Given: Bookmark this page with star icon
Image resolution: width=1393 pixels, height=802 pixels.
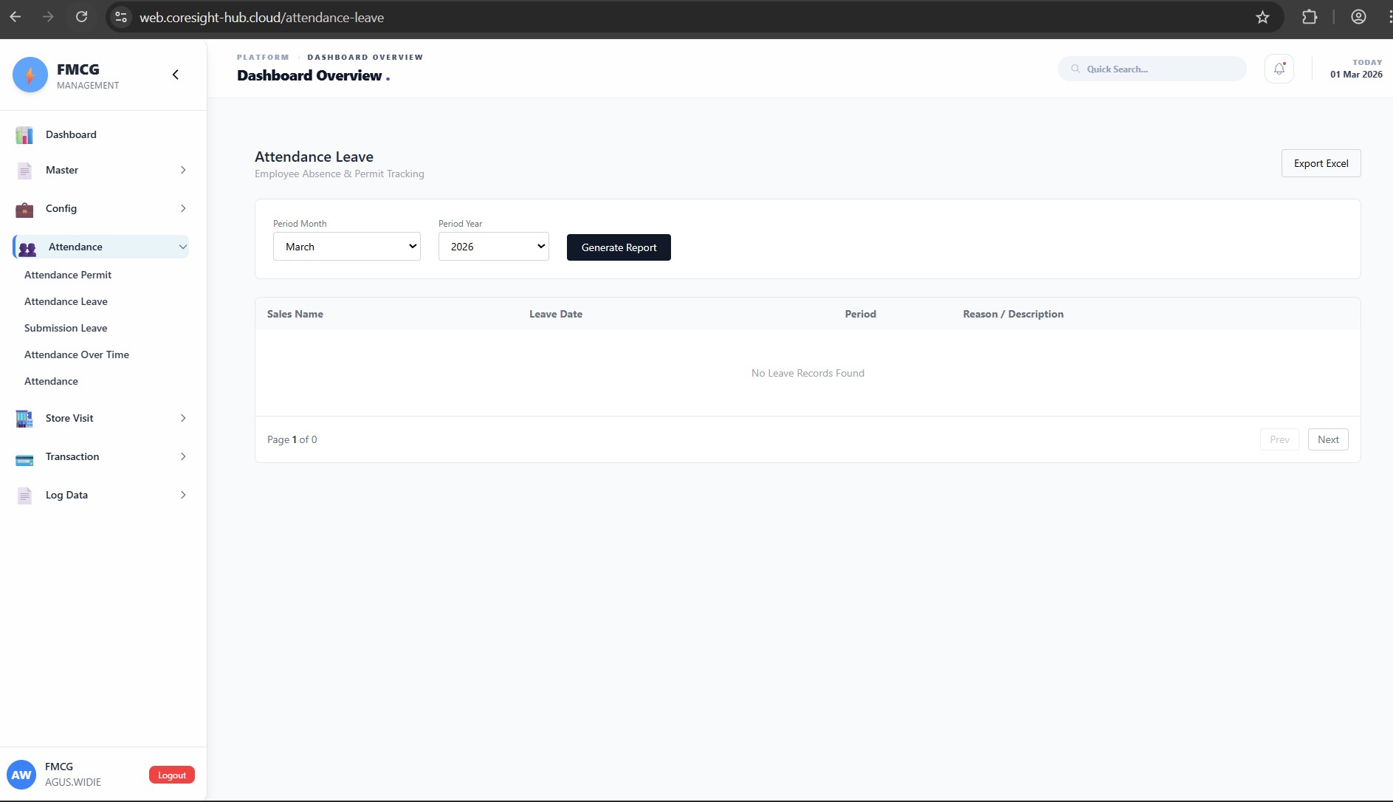Looking at the screenshot, I should [1262, 17].
